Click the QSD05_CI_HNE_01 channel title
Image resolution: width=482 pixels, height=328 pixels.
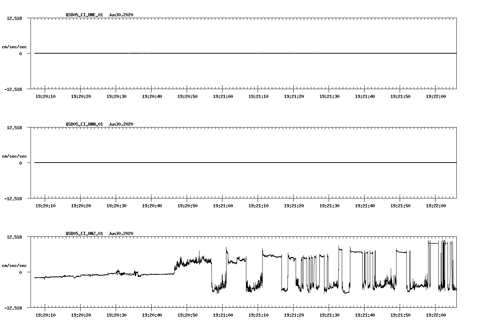point(84,15)
